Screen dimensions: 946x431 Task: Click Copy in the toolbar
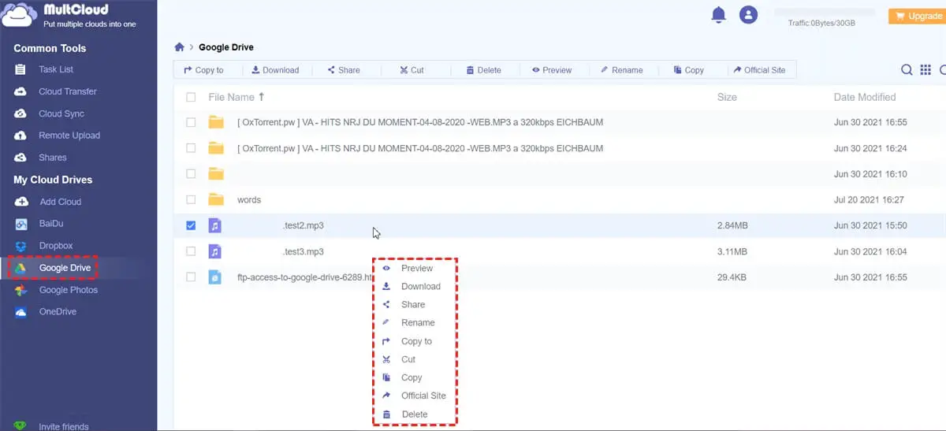coord(689,70)
